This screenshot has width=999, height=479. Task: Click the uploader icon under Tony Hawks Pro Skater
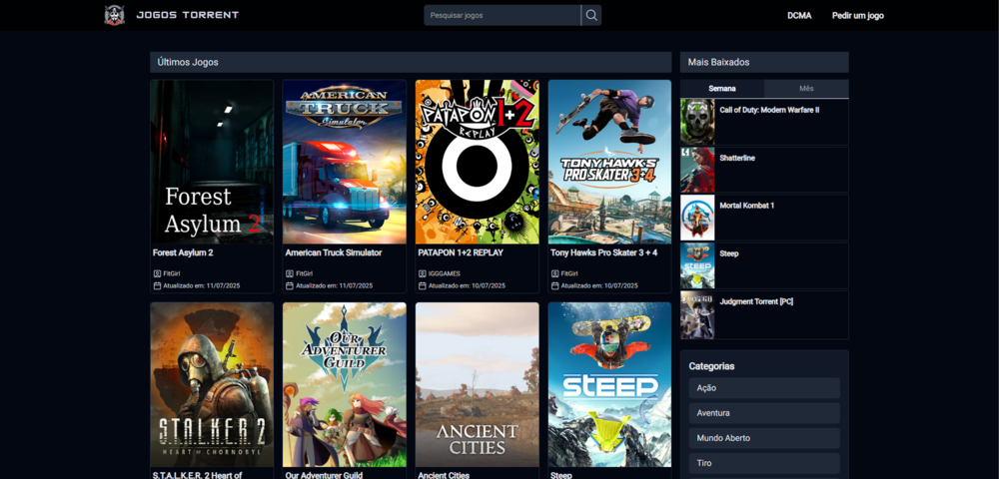[554, 273]
